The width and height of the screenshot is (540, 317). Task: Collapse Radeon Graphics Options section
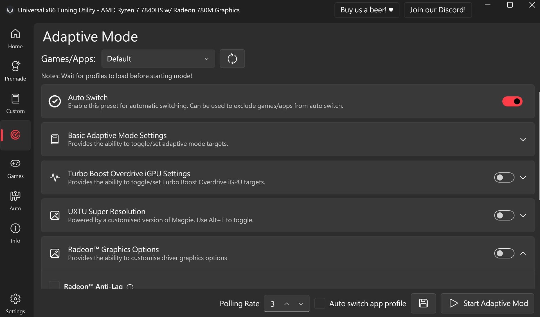(x=523, y=253)
